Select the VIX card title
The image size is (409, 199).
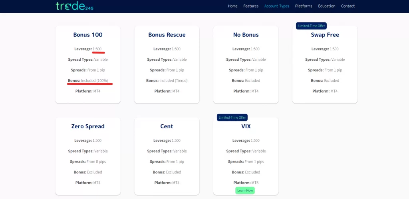coord(246,126)
